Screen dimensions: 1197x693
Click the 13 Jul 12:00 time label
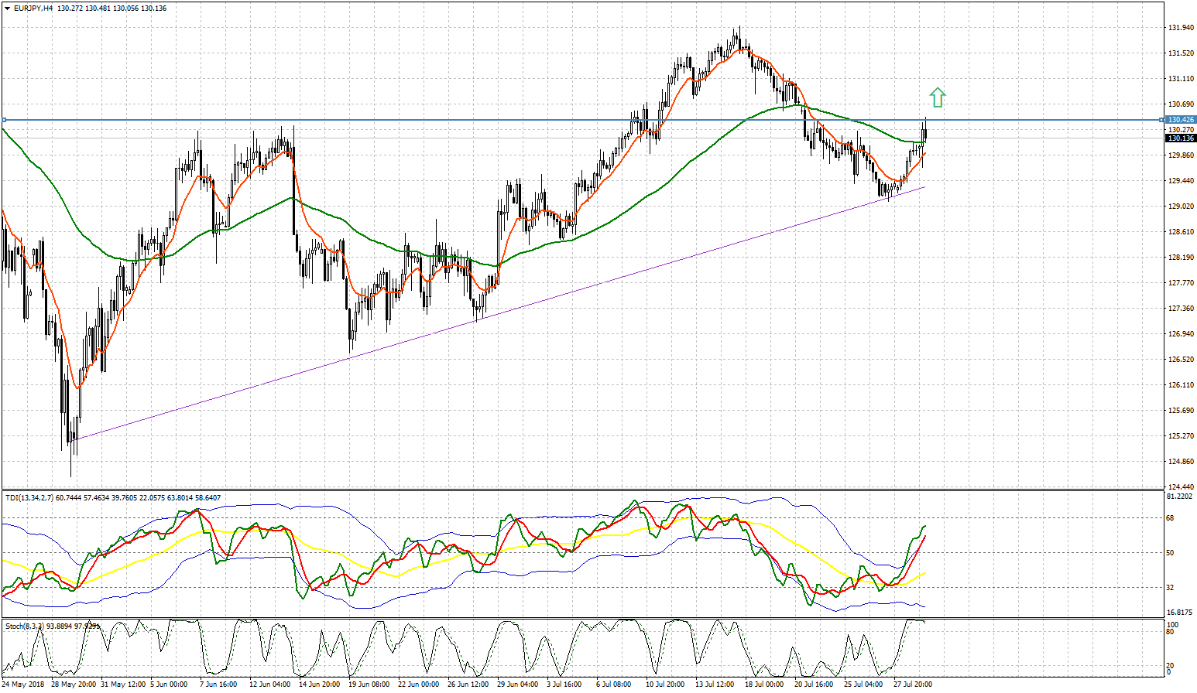[x=714, y=684]
